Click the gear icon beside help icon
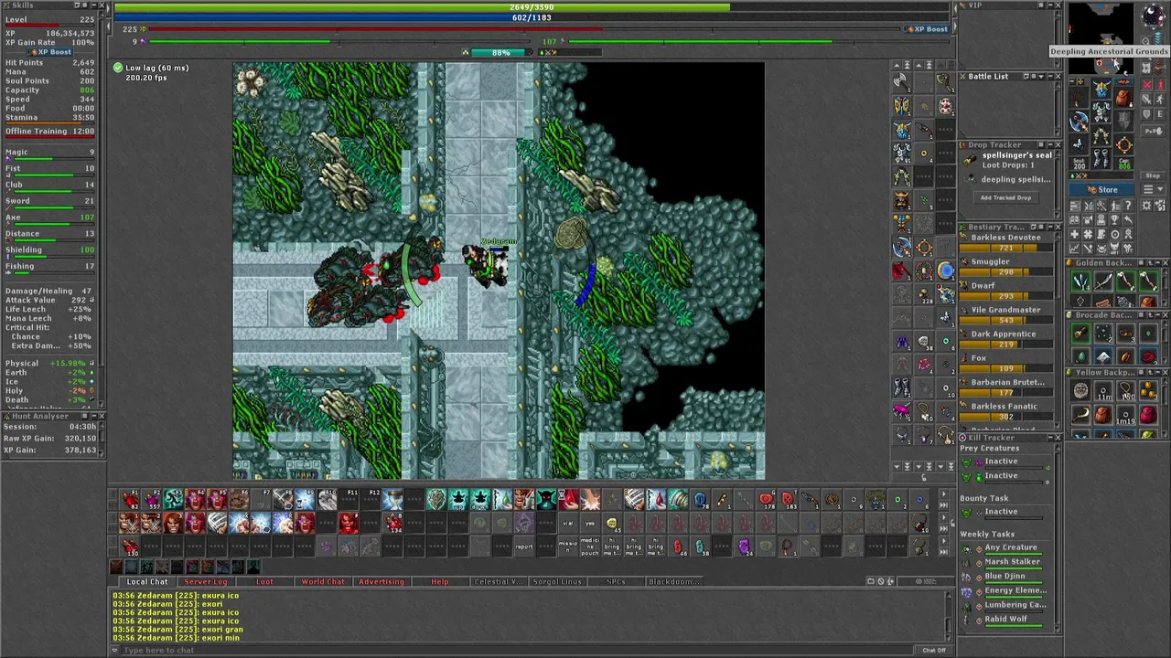The width and height of the screenshot is (1171, 658). [x=1146, y=206]
